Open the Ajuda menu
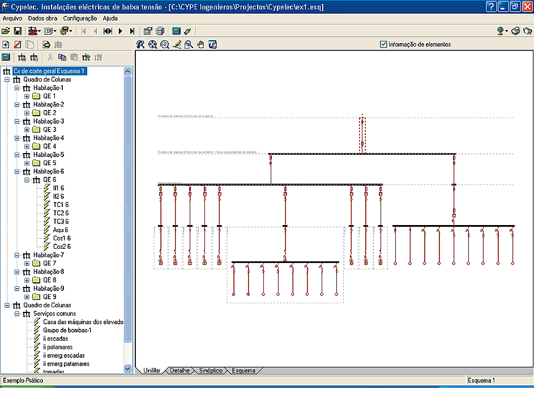534x394 pixels. [110, 18]
